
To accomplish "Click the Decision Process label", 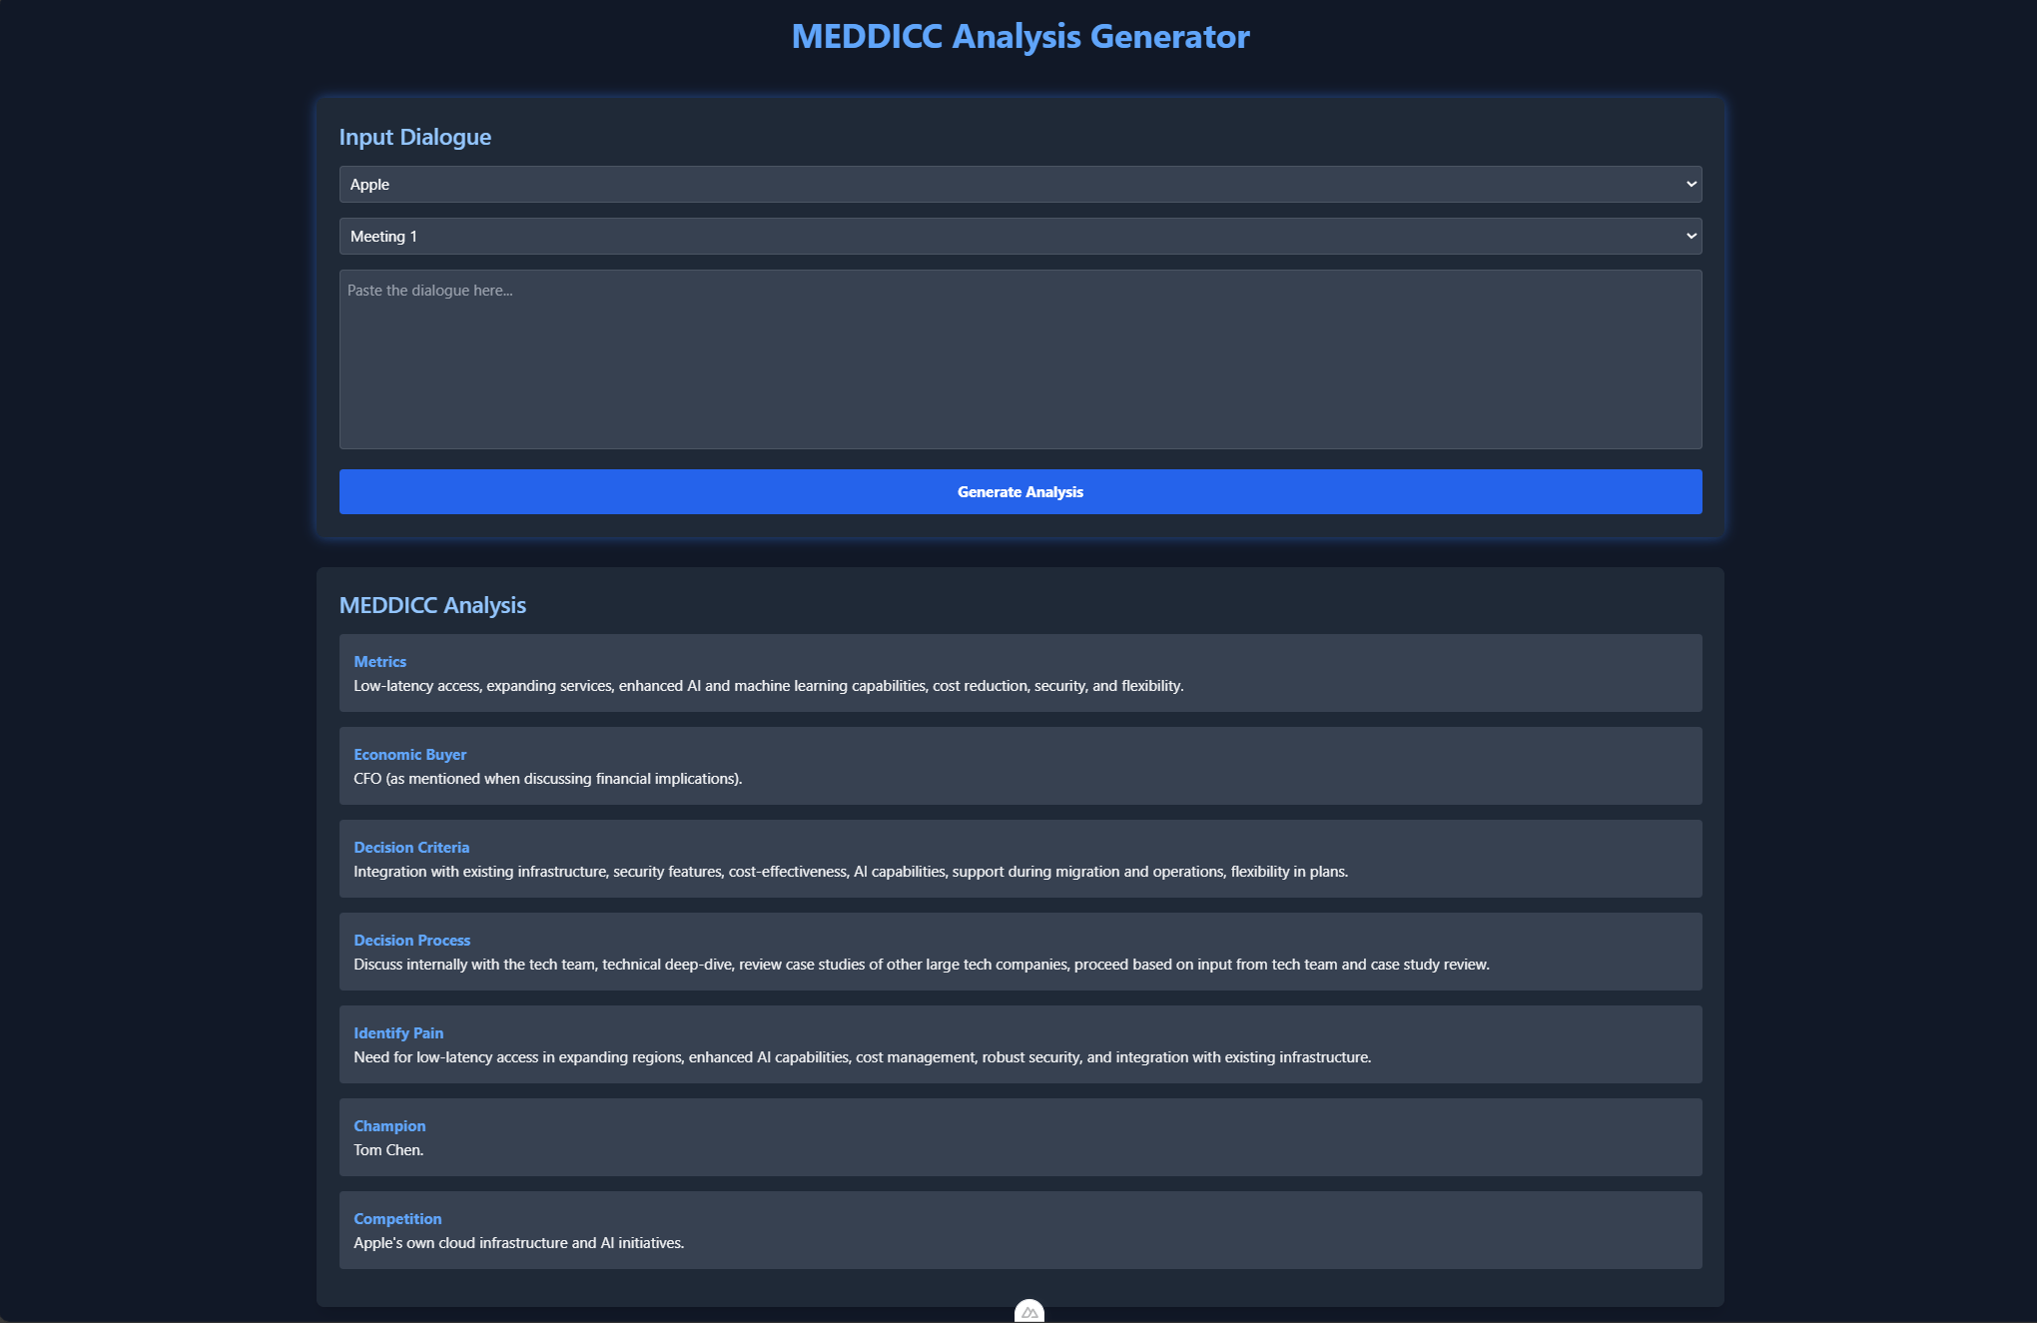I will point(412,941).
